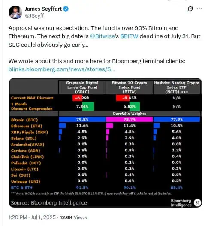Screen dimensions: 208x226
Task: Click the Bloomberg Intelligence BI logo circle
Action: coord(197,203)
